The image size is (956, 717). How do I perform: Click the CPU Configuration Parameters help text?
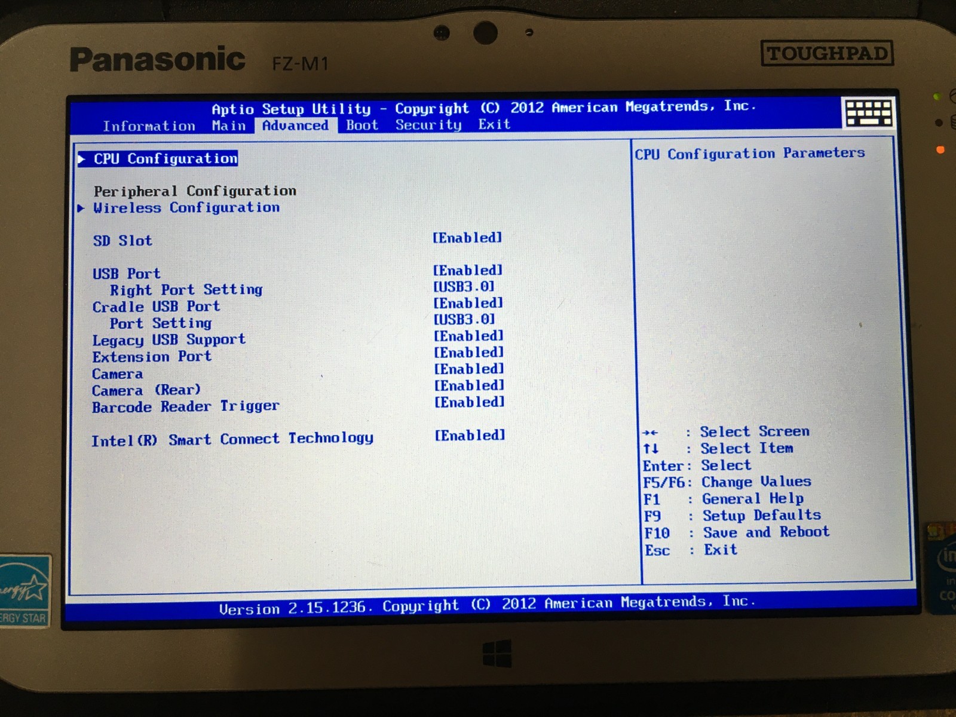750,154
